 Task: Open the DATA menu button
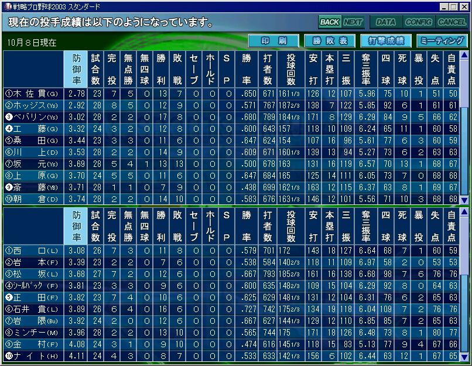[385, 22]
